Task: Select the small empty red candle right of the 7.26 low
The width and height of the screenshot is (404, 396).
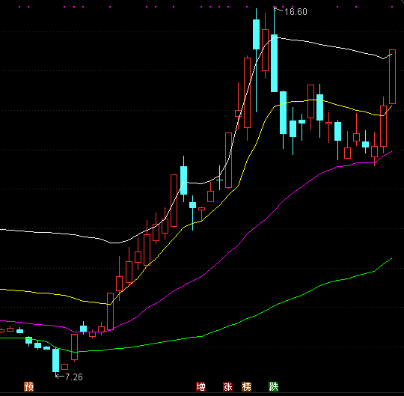Action: point(64,367)
